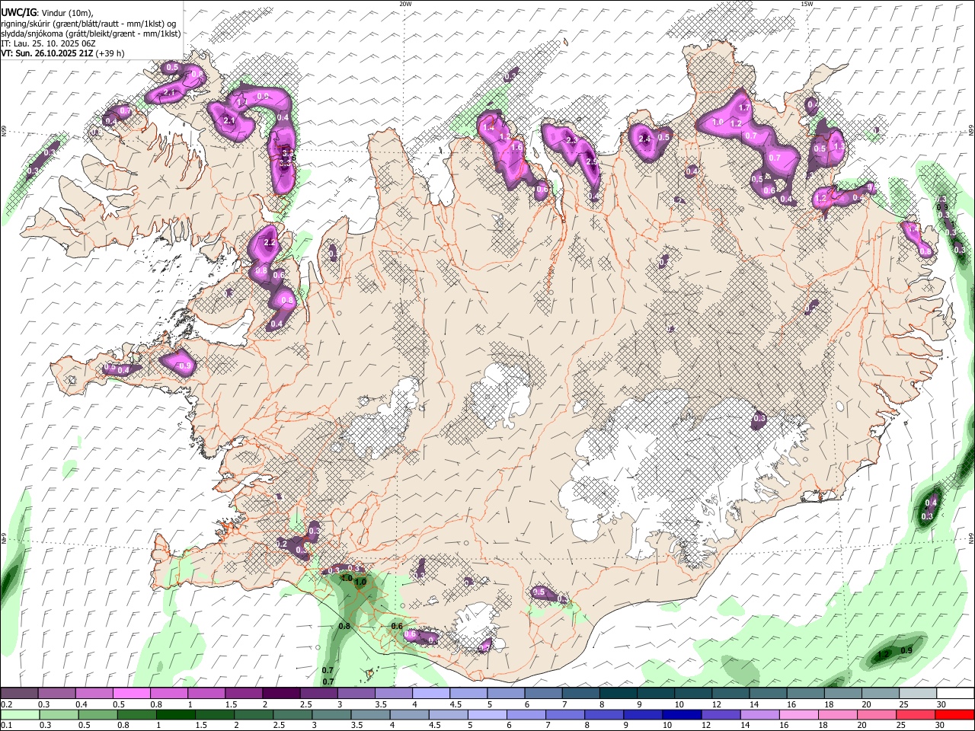Click the 2.2 precipitation value on the map
This screenshot has height=731, width=975.
click(268, 243)
